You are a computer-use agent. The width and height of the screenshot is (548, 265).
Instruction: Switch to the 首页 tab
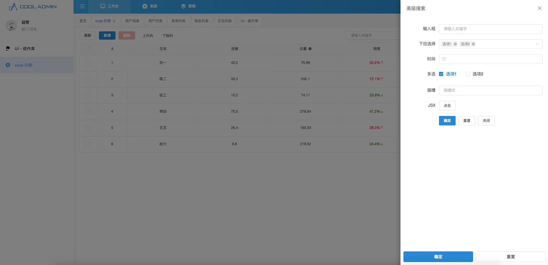tap(83, 21)
